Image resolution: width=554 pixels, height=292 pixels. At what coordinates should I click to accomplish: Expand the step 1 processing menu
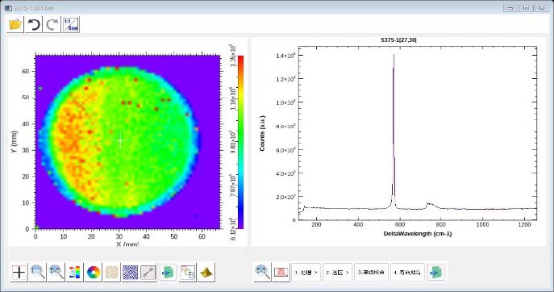[306, 272]
